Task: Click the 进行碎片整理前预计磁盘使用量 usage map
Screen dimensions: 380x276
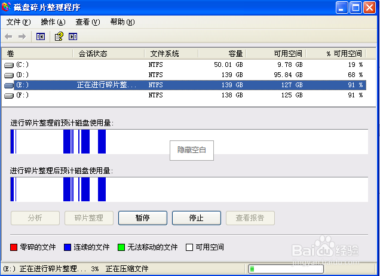Action: pos(189,142)
